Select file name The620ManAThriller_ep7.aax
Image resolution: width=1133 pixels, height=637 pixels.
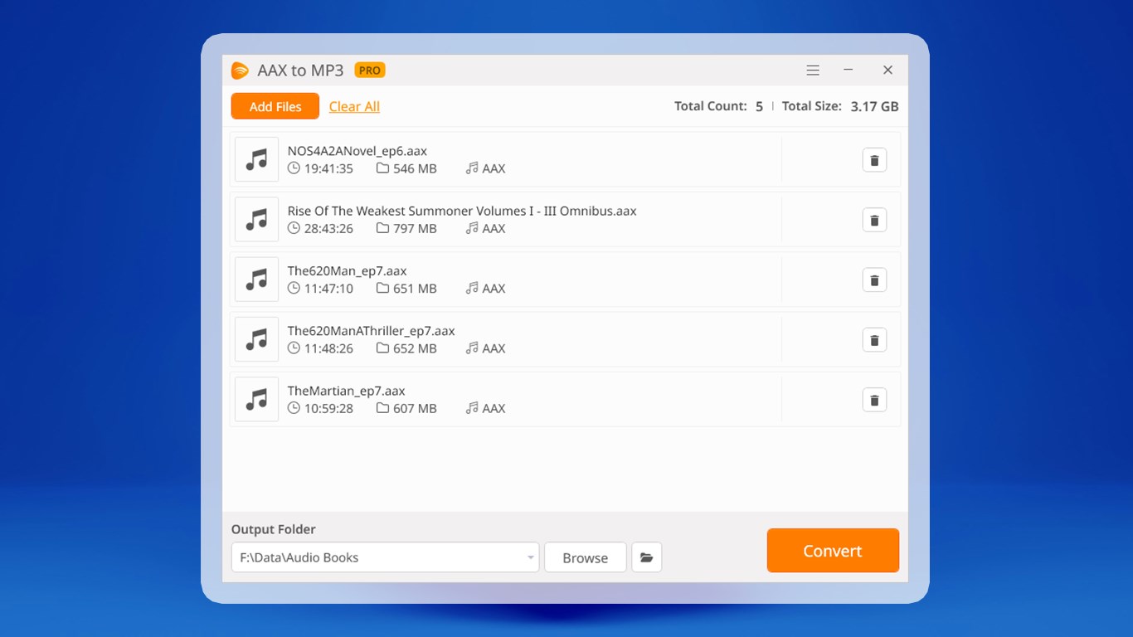372,331
